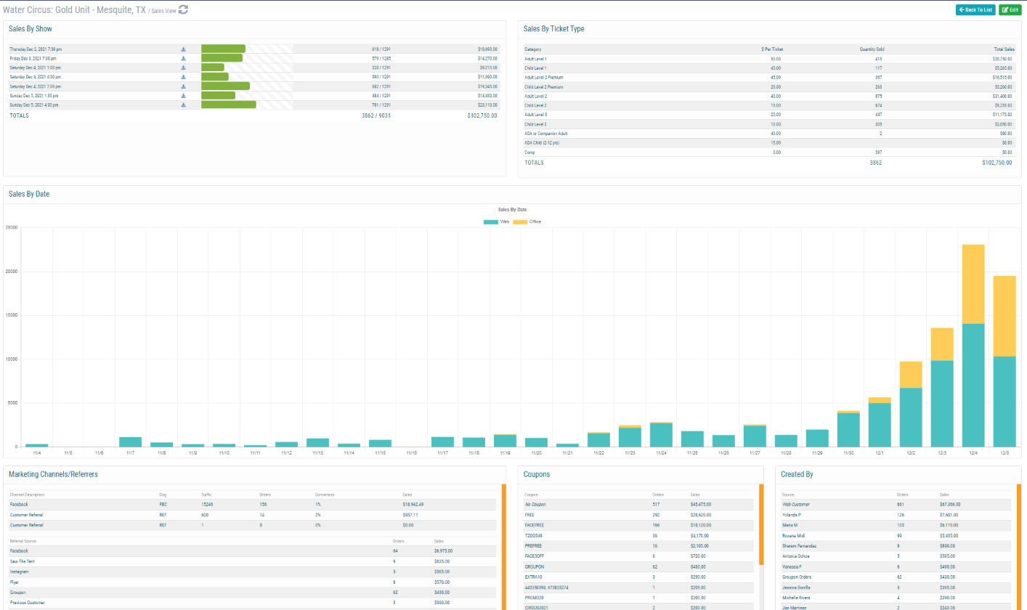
Task: Select the Thursday Dec 2, 2021 7:30 pm row
Action: [254, 49]
